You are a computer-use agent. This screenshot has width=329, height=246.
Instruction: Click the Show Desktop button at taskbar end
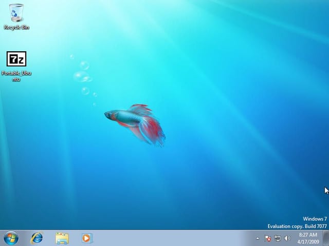pos(326,238)
